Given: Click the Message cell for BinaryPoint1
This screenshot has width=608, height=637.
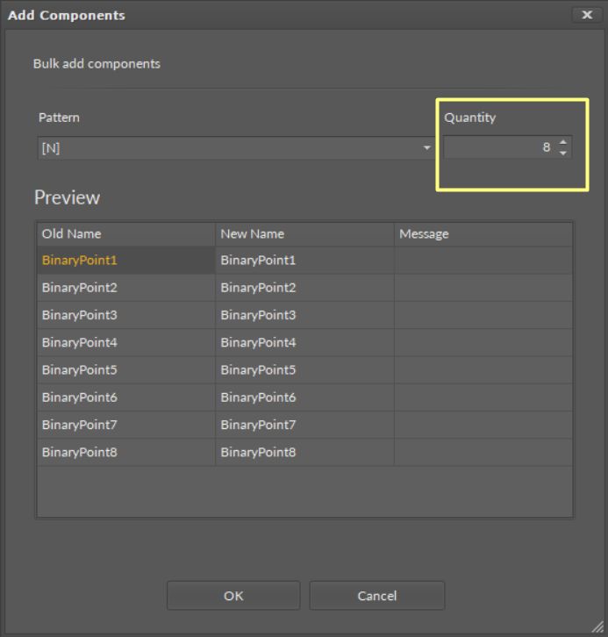Looking at the screenshot, I should (x=483, y=261).
